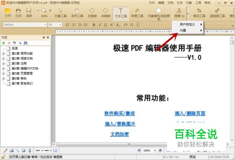Set the tightest line spacing icon
The width and height of the screenshot is (235, 160).
[126, 25]
